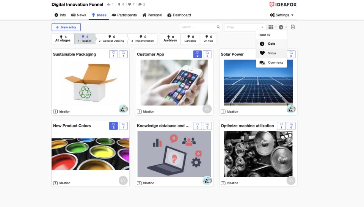Image resolution: width=364 pixels, height=207 pixels.
Task: Click author avatar on Solar Power
Action: tap(291, 109)
